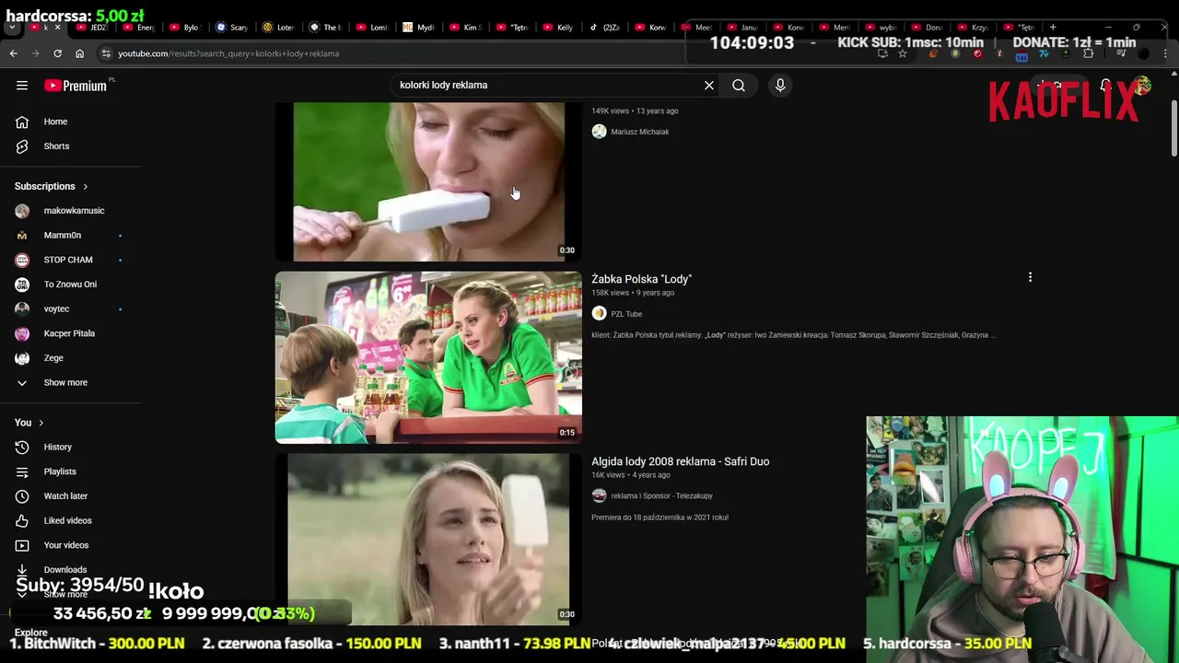The height and width of the screenshot is (663, 1179).
Task: Click the History clock icon
Action: pyautogui.click(x=22, y=448)
